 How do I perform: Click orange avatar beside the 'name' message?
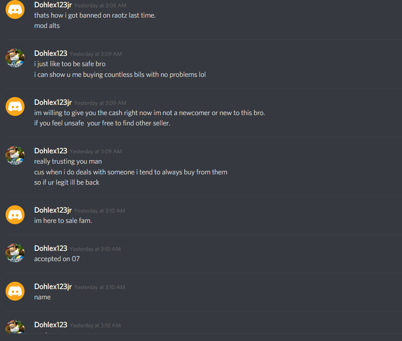pyautogui.click(x=15, y=291)
